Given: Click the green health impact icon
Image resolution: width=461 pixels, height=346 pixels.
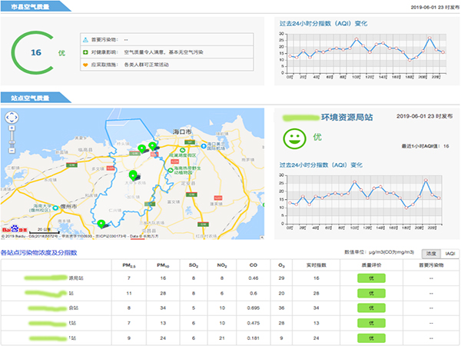Looking at the screenshot, I should [x=85, y=52].
